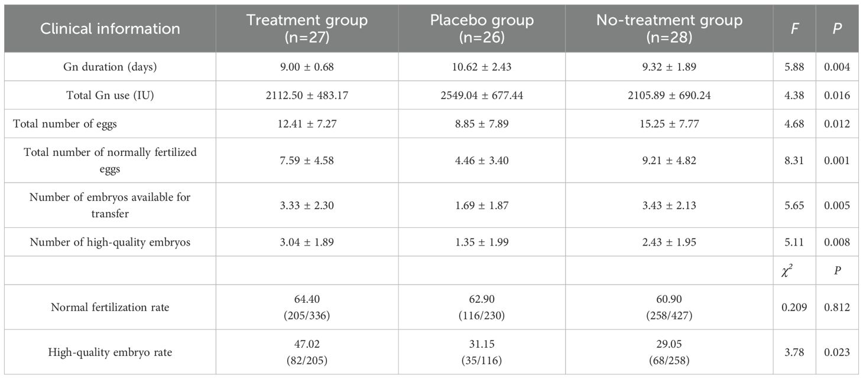Select the 'No-treatment group (n=28)' header

click(669, 28)
